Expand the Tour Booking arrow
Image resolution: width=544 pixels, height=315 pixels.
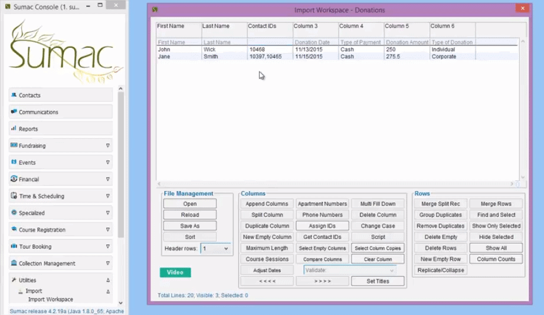coord(107,247)
